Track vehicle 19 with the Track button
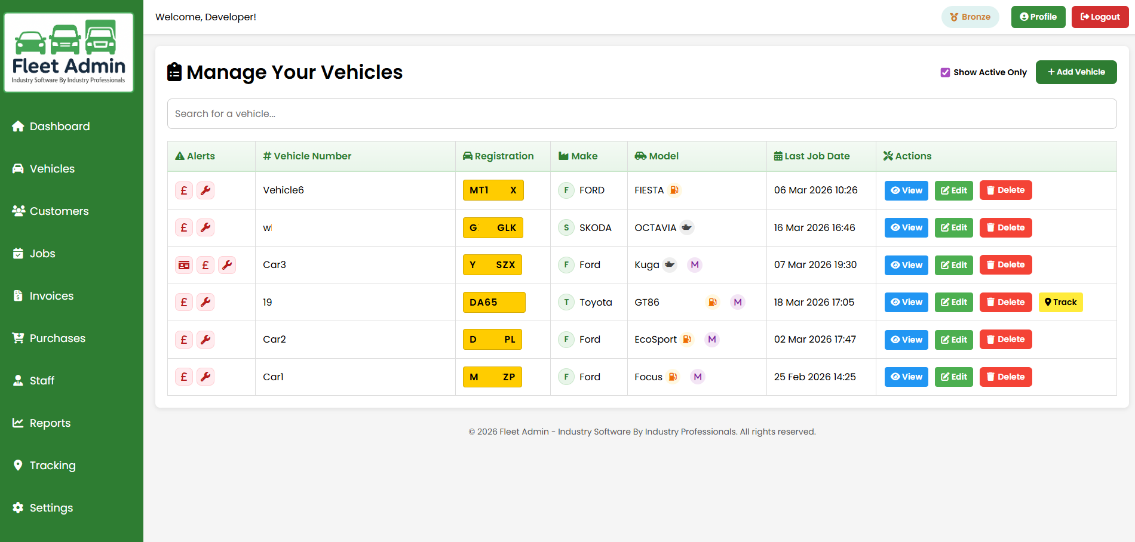Viewport: 1135px width, 542px height. [1061, 302]
